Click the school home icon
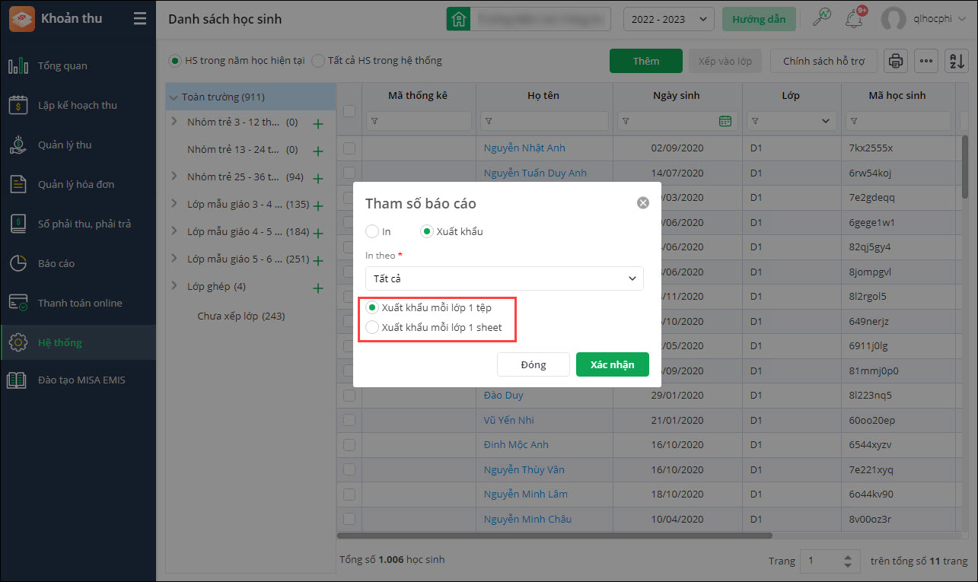978x582 pixels. pyautogui.click(x=457, y=19)
